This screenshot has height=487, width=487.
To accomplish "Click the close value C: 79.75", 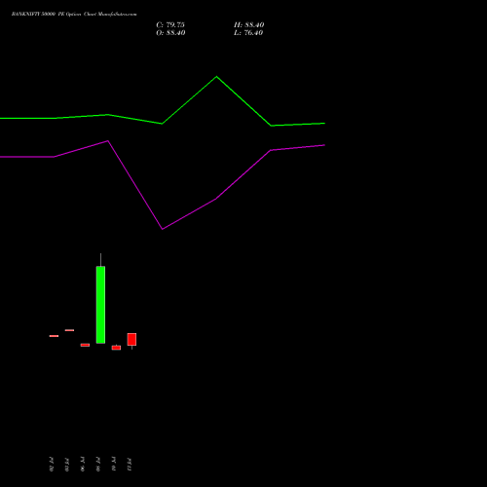I will (170, 25).
